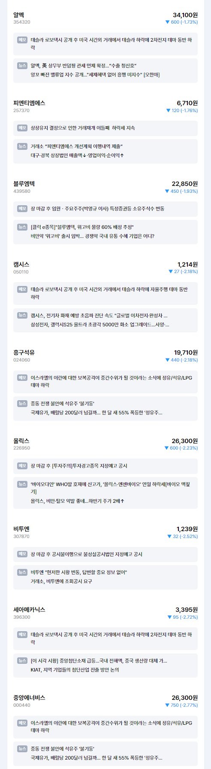Click the 뉴스 badge under 세아메카닉스
Screen dimensions: 211x769
pos(22,660)
